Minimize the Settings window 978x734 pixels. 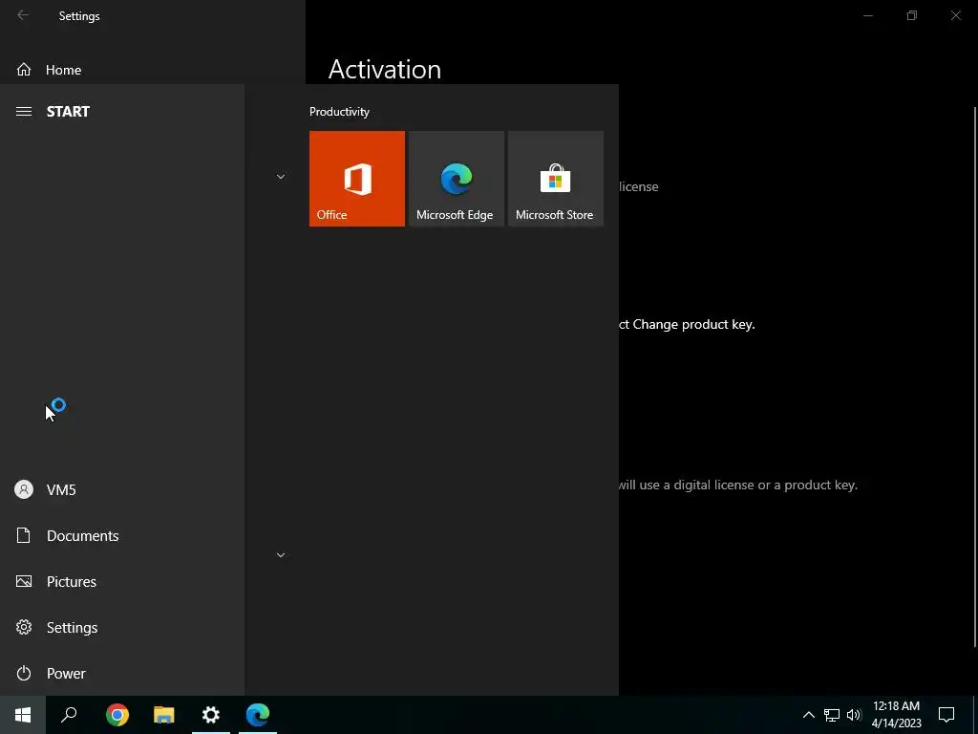pyautogui.click(x=867, y=15)
